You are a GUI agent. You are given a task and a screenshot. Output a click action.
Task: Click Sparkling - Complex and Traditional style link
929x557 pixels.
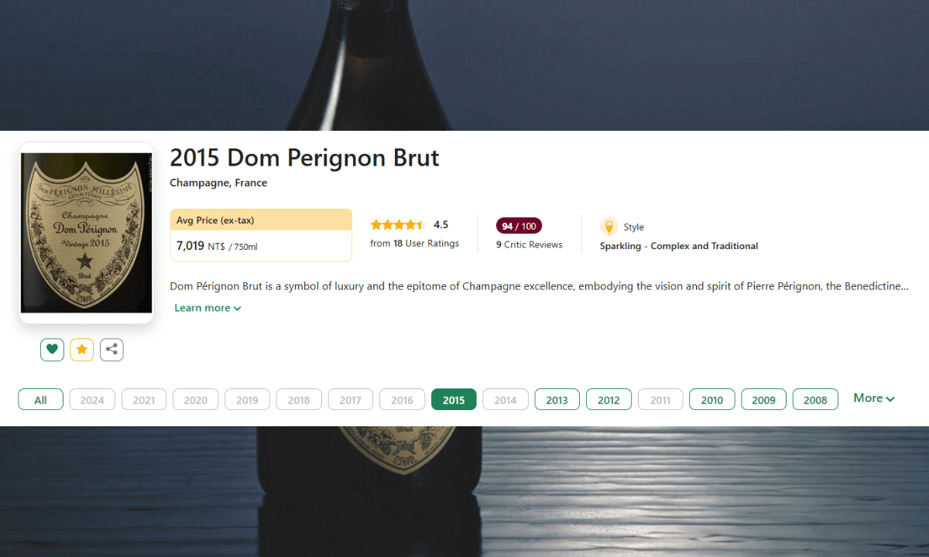tap(679, 246)
